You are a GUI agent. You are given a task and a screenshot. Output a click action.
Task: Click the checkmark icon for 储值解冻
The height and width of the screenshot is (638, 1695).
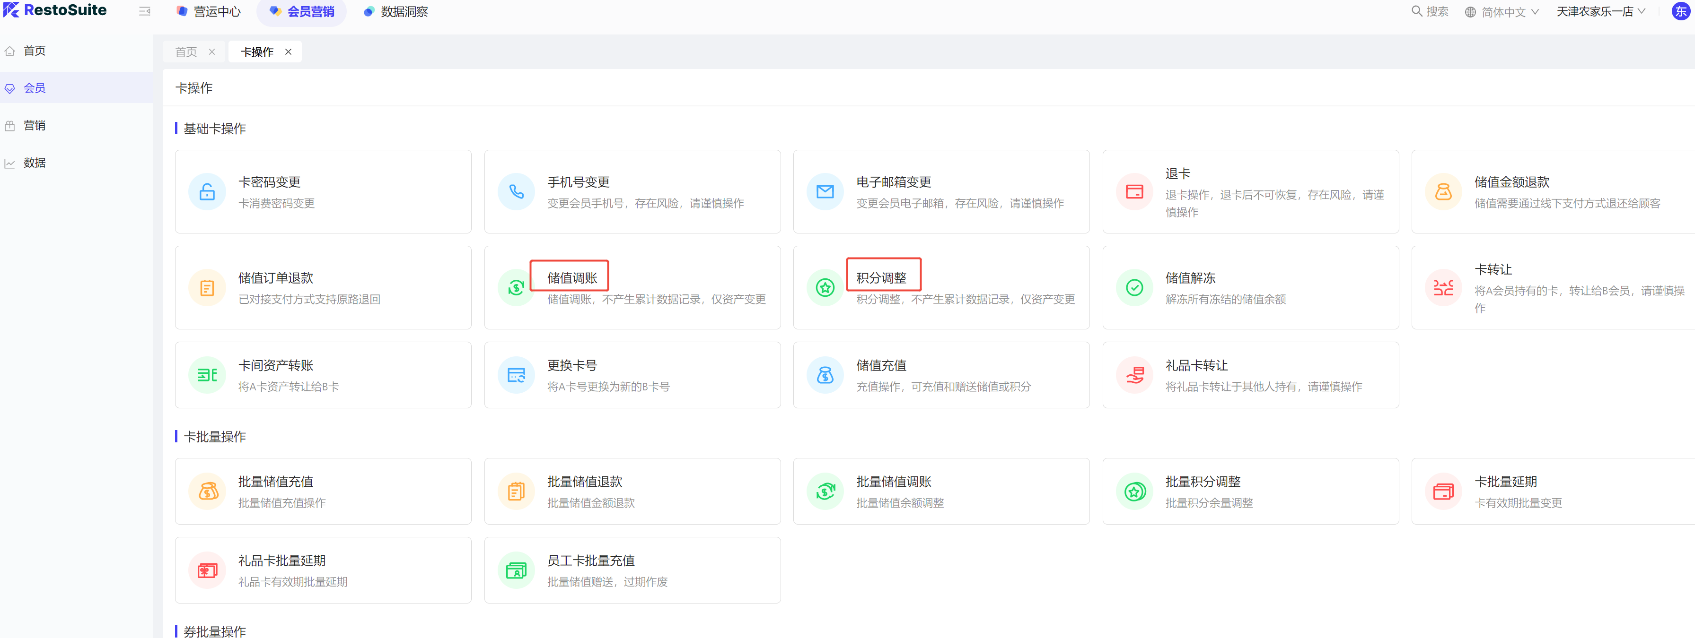1134,288
